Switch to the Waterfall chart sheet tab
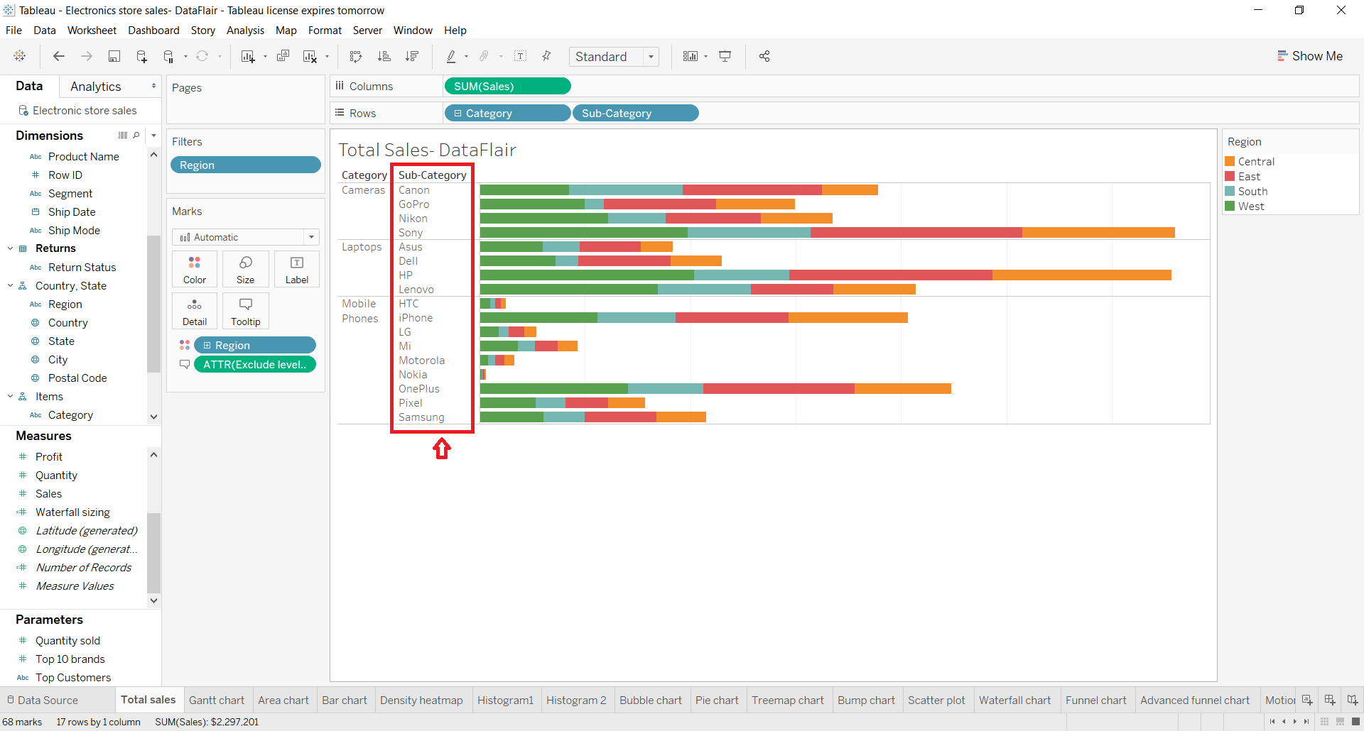Viewport: 1364px width, 731px height. [1015, 700]
